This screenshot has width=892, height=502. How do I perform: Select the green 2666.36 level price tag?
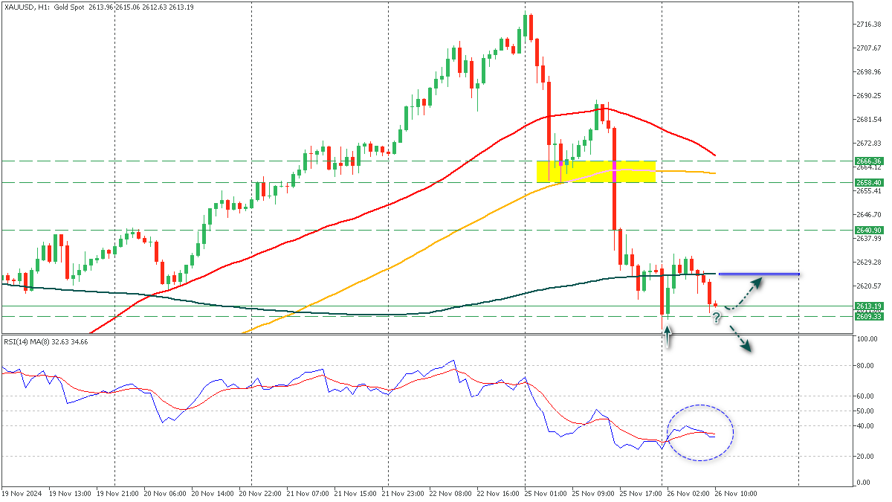[x=869, y=161]
